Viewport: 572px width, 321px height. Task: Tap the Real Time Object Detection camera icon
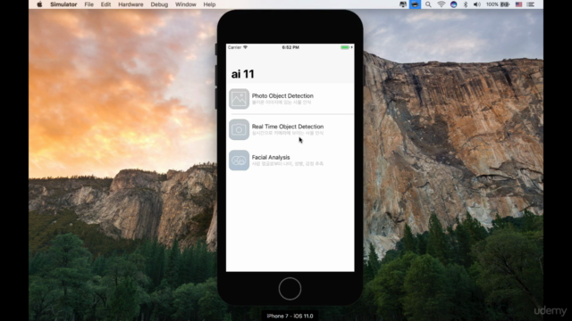click(x=239, y=129)
